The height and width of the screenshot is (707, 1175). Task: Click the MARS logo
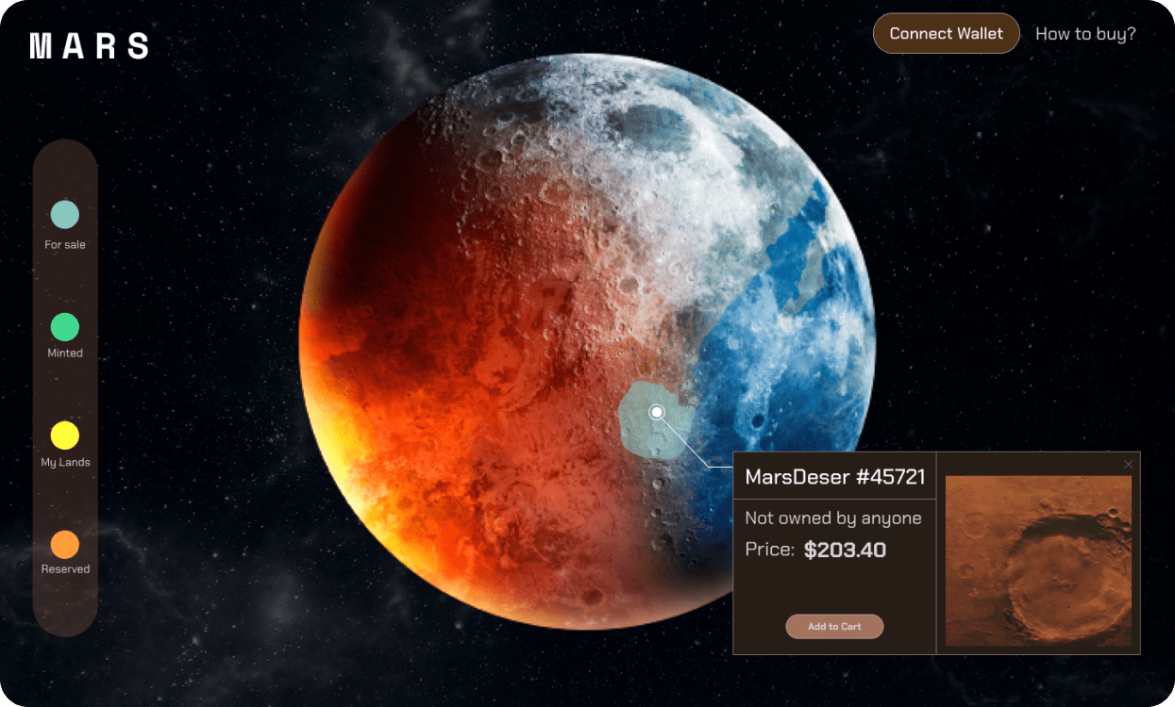(89, 45)
